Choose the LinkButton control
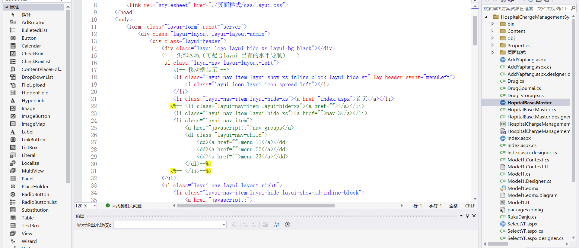Viewport: 579px width, 248px height. click(x=33, y=139)
